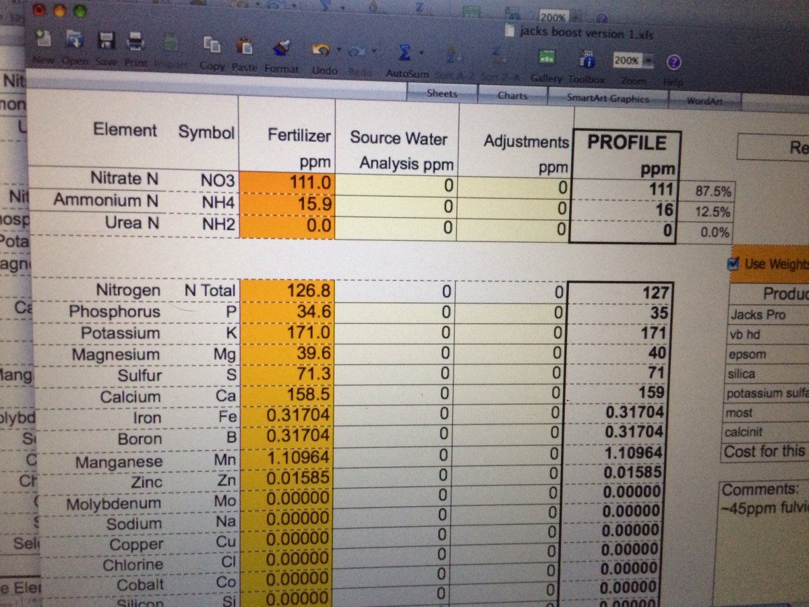Select the Ammonium N fertilizer cell 15.9
This screenshot has height=607, width=809.
(x=287, y=204)
